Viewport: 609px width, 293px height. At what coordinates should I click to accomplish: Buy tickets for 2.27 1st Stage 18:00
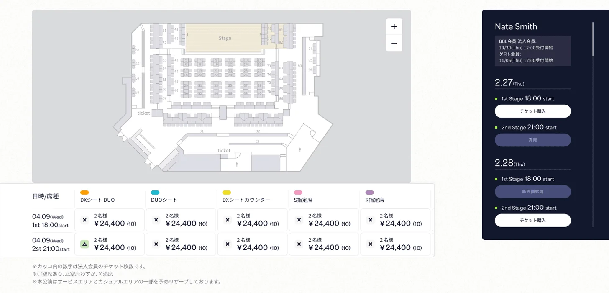532,111
